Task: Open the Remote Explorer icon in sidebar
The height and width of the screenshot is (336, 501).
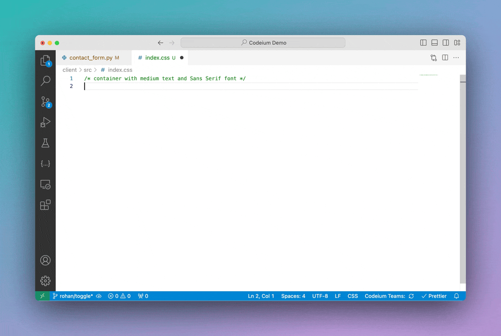Action: pyautogui.click(x=45, y=184)
